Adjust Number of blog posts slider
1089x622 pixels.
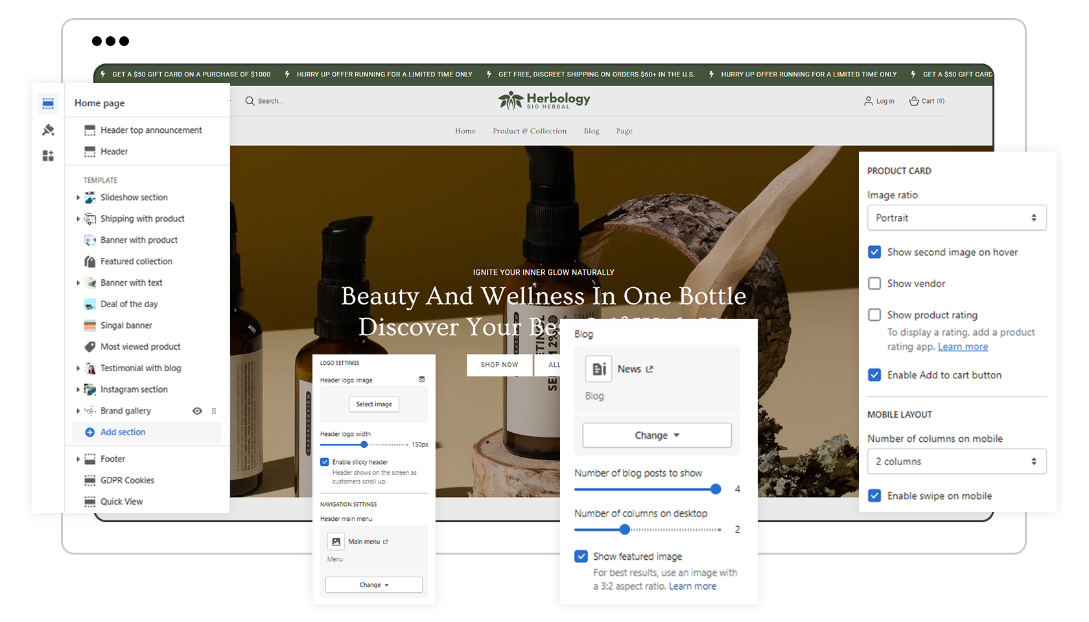tap(716, 489)
